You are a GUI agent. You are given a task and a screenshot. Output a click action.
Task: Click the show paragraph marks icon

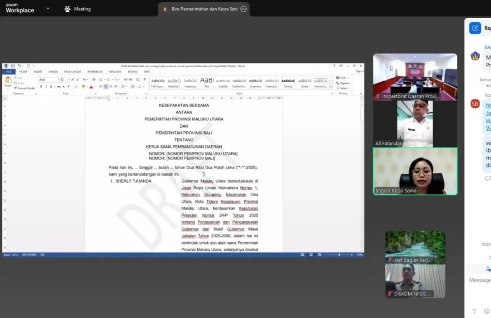point(145,79)
